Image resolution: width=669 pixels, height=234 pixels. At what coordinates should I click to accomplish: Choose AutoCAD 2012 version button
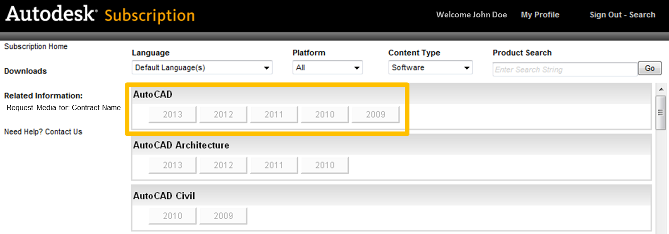pos(223,115)
